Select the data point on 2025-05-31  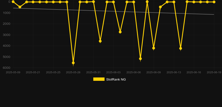[x=94, y=2]
